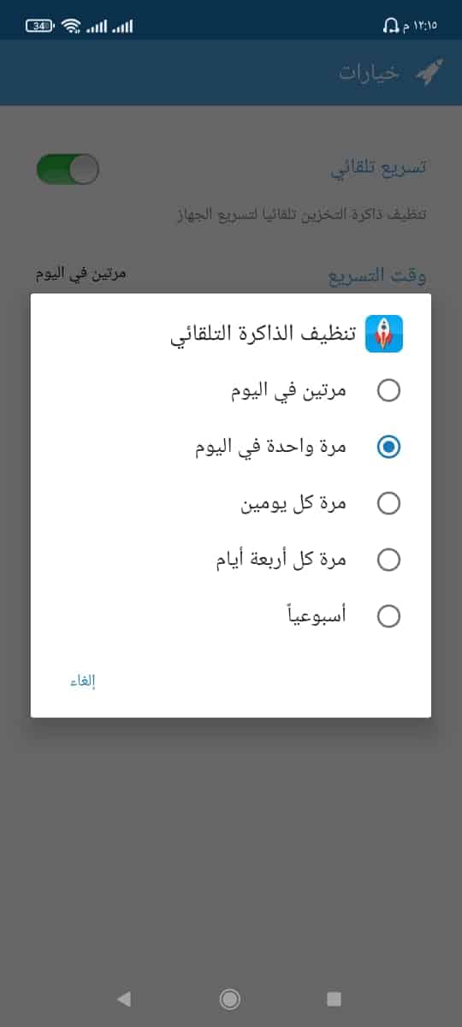This screenshot has width=462, height=1027.
Task: Tap the recent apps square button
Action: coord(335,998)
